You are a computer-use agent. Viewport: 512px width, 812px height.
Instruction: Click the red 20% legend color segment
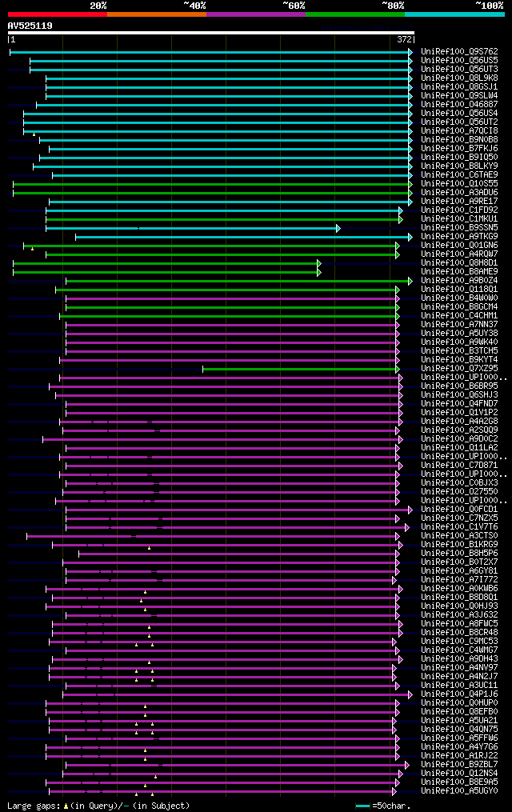point(58,14)
